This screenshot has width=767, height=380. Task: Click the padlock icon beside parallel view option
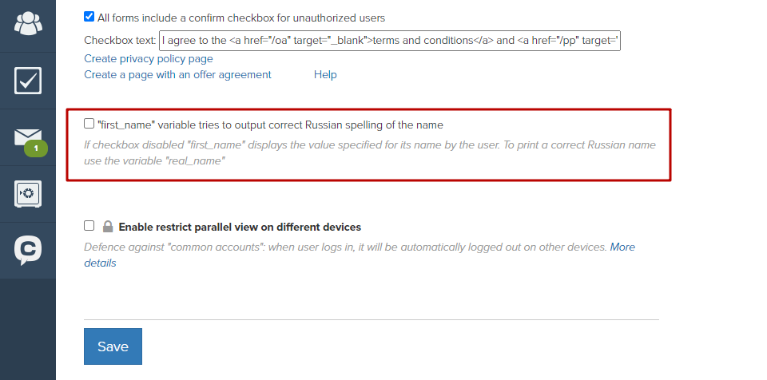pyautogui.click(x=108, y=227)
